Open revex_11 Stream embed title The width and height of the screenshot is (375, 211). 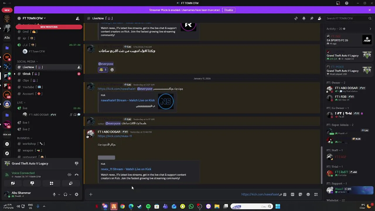(126, 169)
